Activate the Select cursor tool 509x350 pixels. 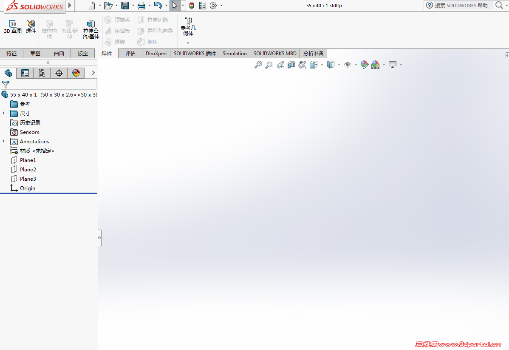[x=175, y=5]
